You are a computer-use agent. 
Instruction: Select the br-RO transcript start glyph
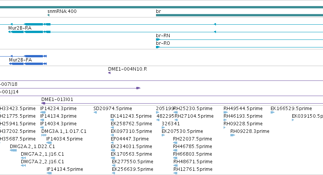158,47
